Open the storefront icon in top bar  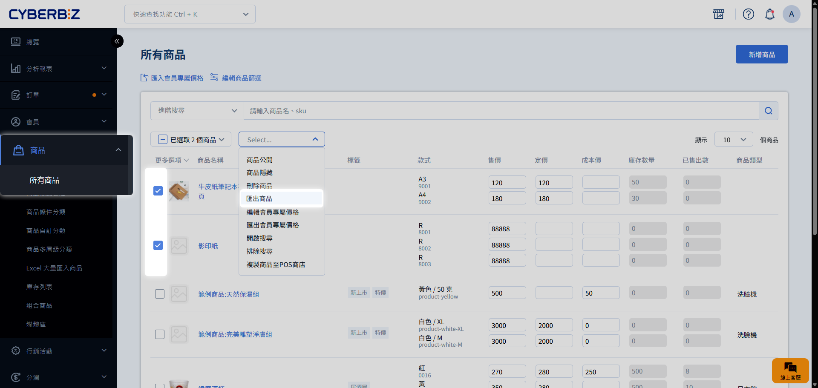point(719,14)
